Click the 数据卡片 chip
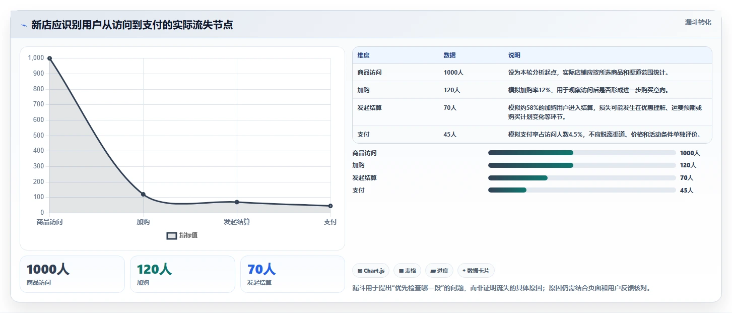Viewport: 732px width, 313px height. pyautogui.click(x=476, y=271)
